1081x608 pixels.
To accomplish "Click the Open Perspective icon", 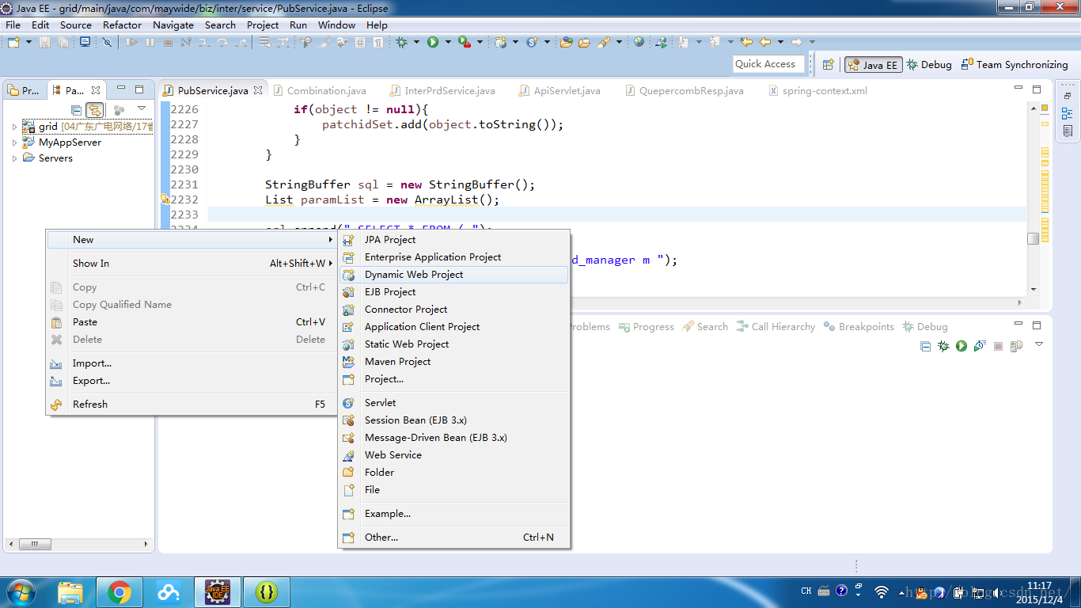I will tap(829, 65).
